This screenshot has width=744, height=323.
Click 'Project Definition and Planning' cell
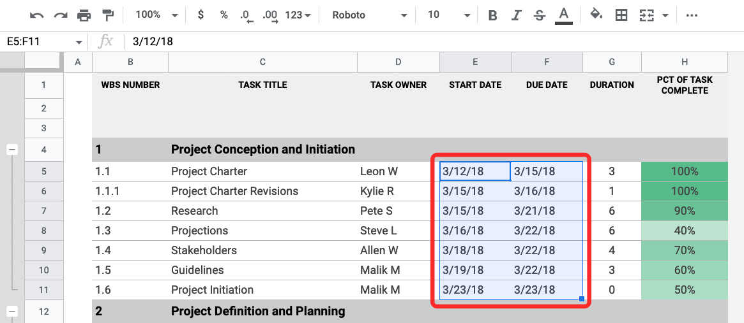[x=262, y=311]
